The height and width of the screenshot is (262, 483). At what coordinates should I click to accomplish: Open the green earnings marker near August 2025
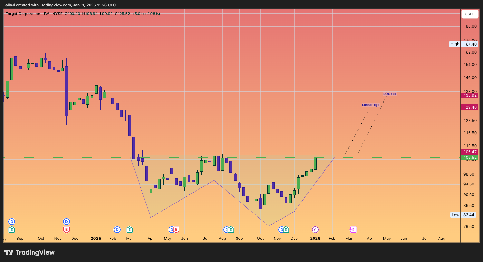point(231,230)
